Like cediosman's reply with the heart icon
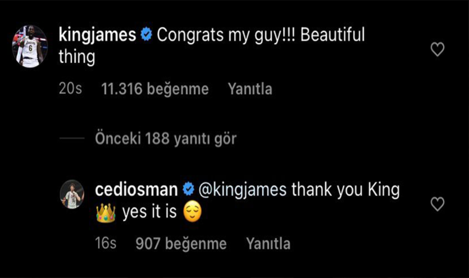 (x=437, y=204)
